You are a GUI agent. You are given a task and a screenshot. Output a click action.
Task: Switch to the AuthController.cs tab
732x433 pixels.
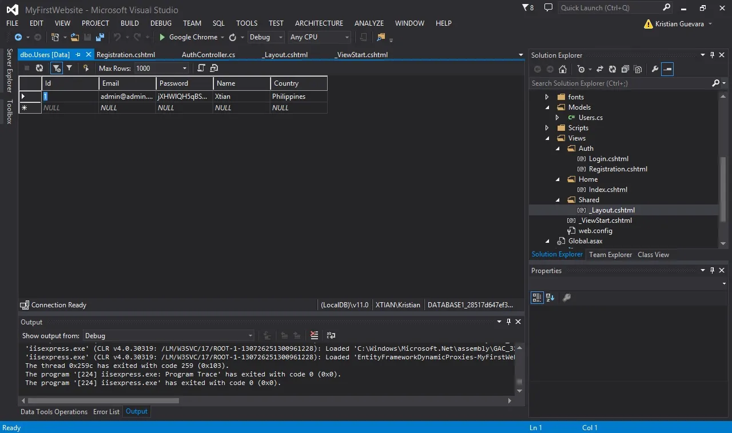click(208, 55)
